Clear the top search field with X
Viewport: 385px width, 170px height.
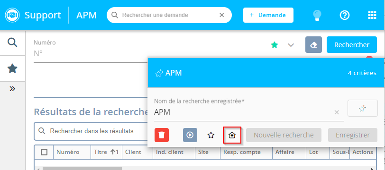point(222,15)
